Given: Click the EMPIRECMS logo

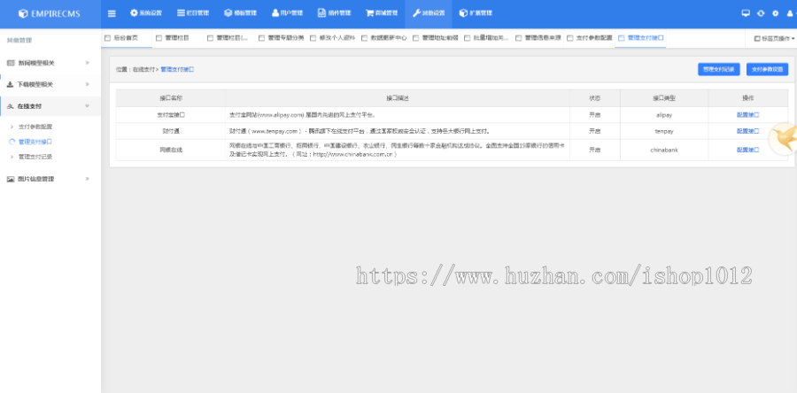Looking at the screenshot, I should coord(50,13).
